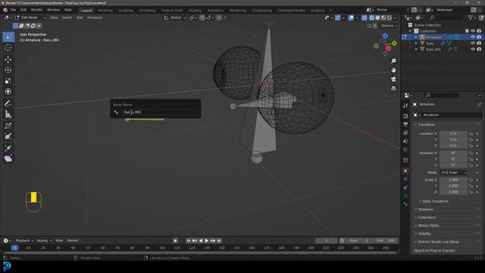Switch to the Modeling workspace tab

(105, 11)
